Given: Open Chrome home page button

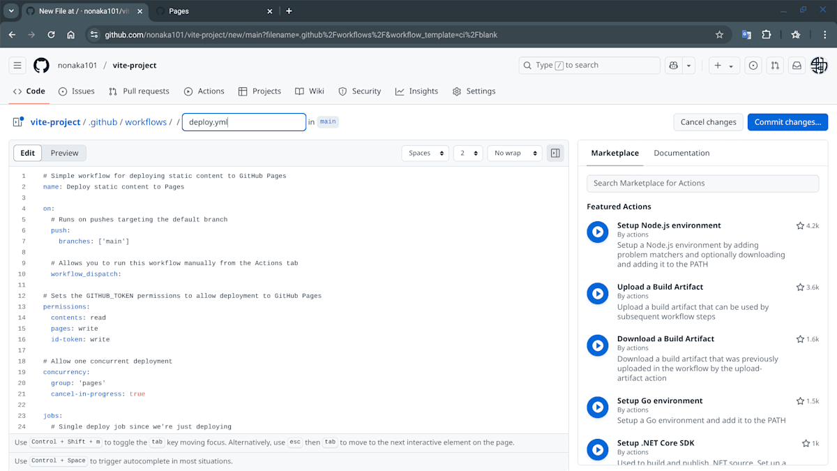Looking at the screenshot, I should (70, 34).
